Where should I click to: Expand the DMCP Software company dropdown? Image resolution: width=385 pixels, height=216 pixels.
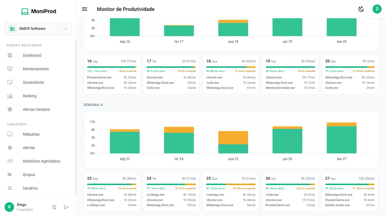coord(38,29)
